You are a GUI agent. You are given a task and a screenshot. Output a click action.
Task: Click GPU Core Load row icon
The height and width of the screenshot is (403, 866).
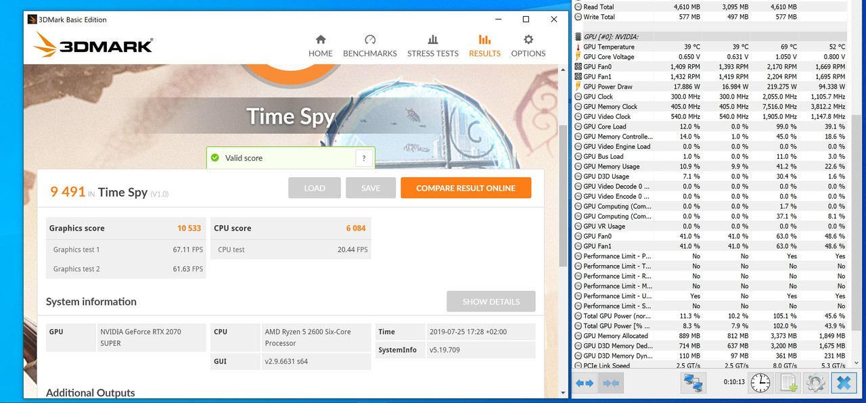[578, 126]
